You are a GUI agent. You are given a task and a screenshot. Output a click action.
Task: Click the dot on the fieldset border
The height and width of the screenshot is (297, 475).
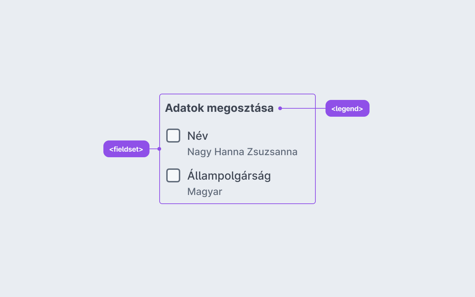[x=159, y=149]
